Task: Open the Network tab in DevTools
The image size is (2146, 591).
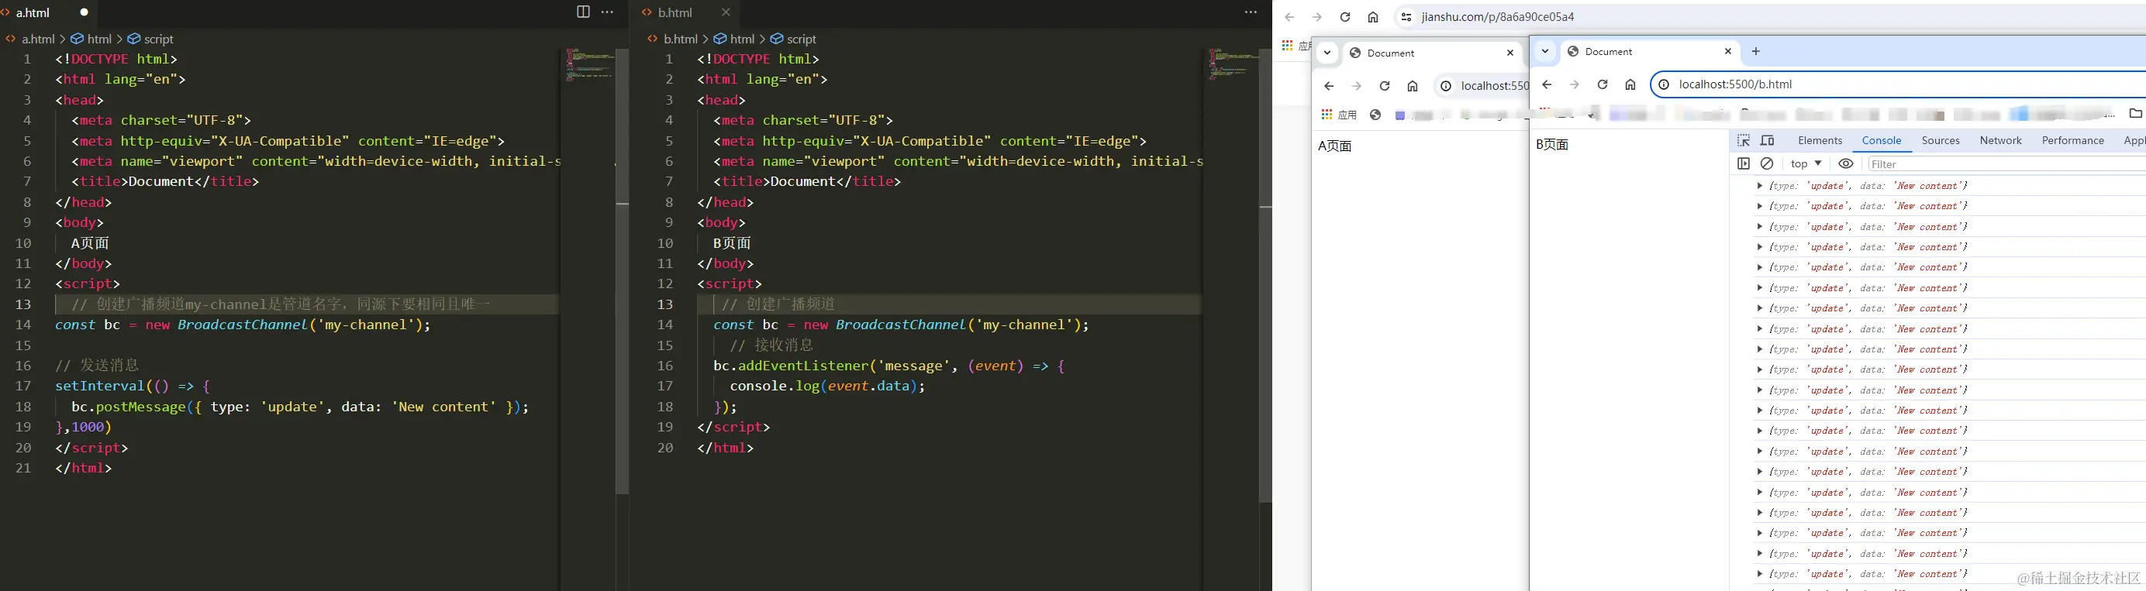Action: [2001, 141]
